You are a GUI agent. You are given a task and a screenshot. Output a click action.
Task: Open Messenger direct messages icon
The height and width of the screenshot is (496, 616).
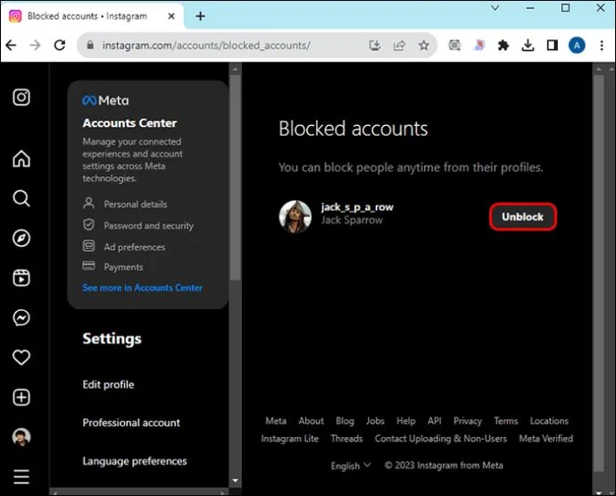[21, 317]
